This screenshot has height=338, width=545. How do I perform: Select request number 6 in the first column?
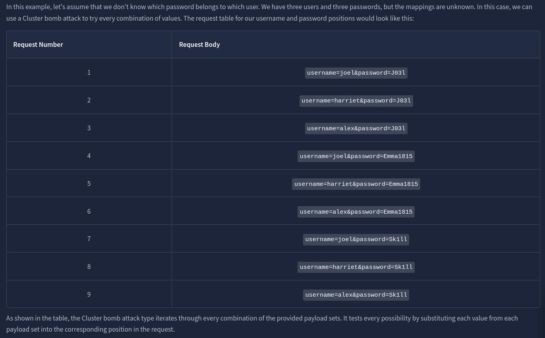(x=89, y=211)
